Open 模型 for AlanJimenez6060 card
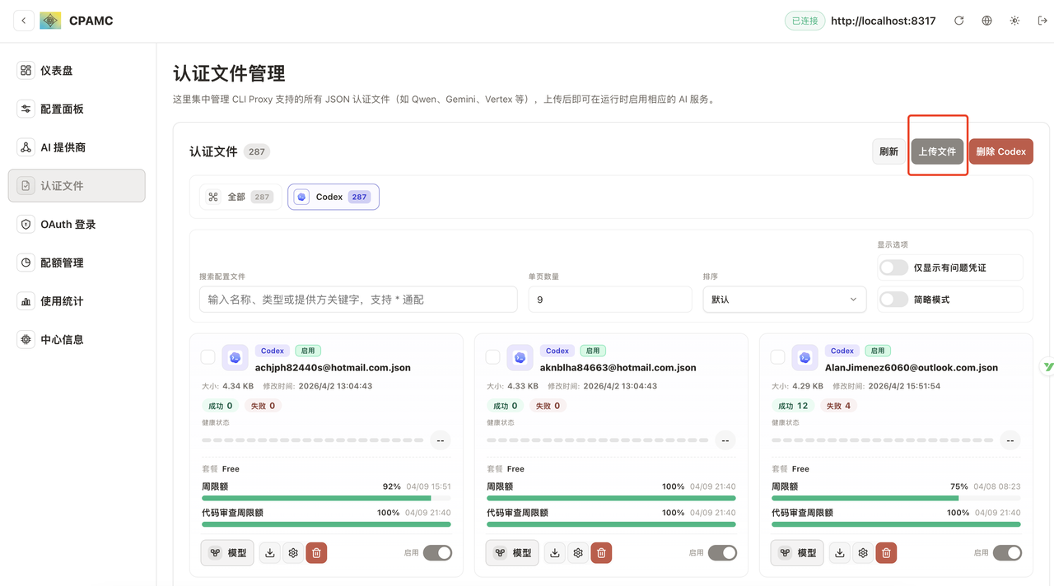1054x586 pixels. (x=797, y=553)
